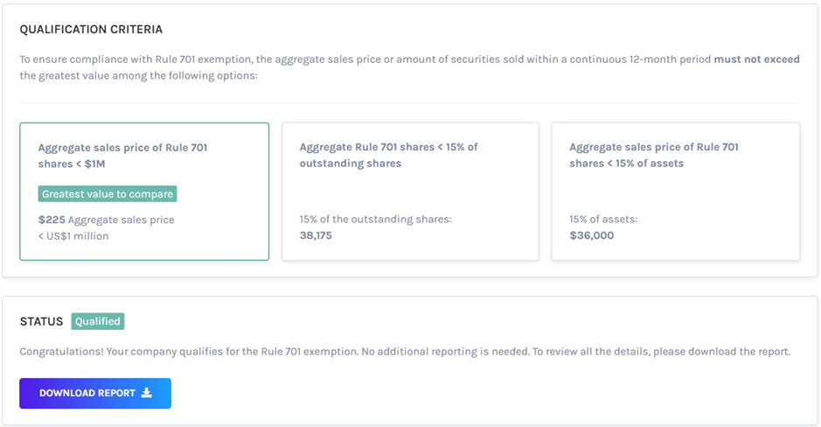Click the Download Report button

pyautogui.click(x=94, y=394)
